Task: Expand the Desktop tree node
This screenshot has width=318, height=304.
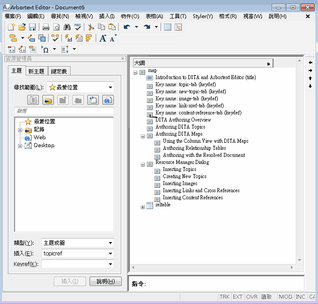Action: click(x=20, y=146)
